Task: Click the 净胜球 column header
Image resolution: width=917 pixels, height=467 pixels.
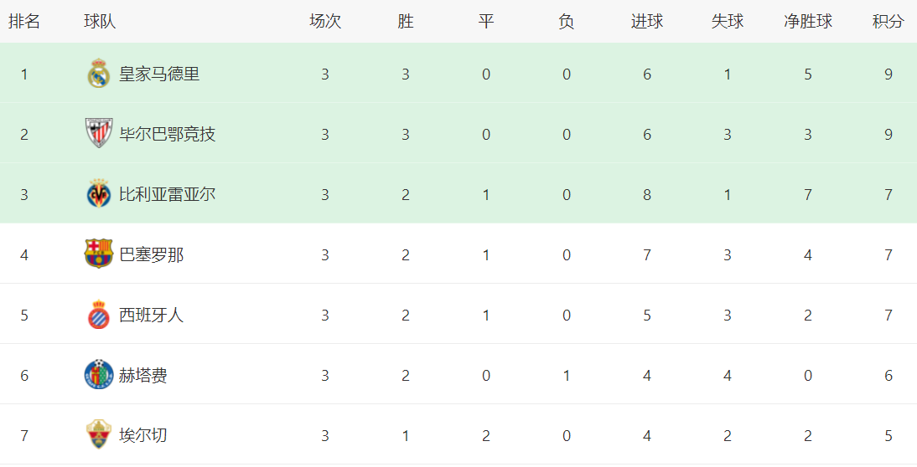Action: pyautogui.click(x=808, y=22)
